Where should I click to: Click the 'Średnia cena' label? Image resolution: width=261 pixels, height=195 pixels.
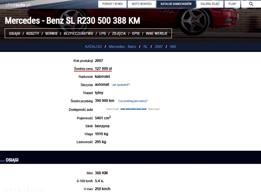[x=84, y=69]
